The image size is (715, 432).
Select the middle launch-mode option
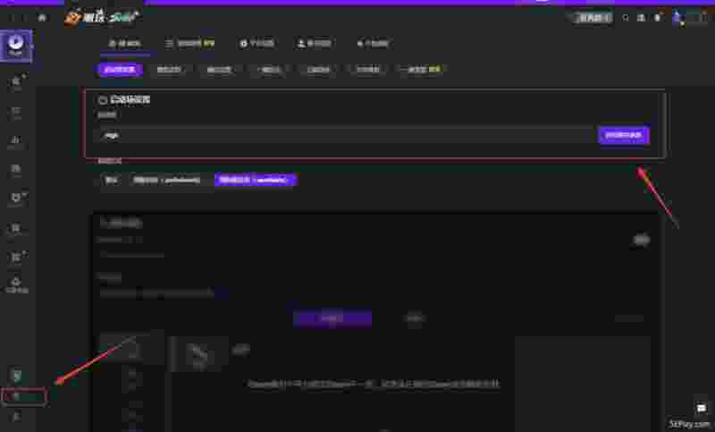tap(166, 180)
